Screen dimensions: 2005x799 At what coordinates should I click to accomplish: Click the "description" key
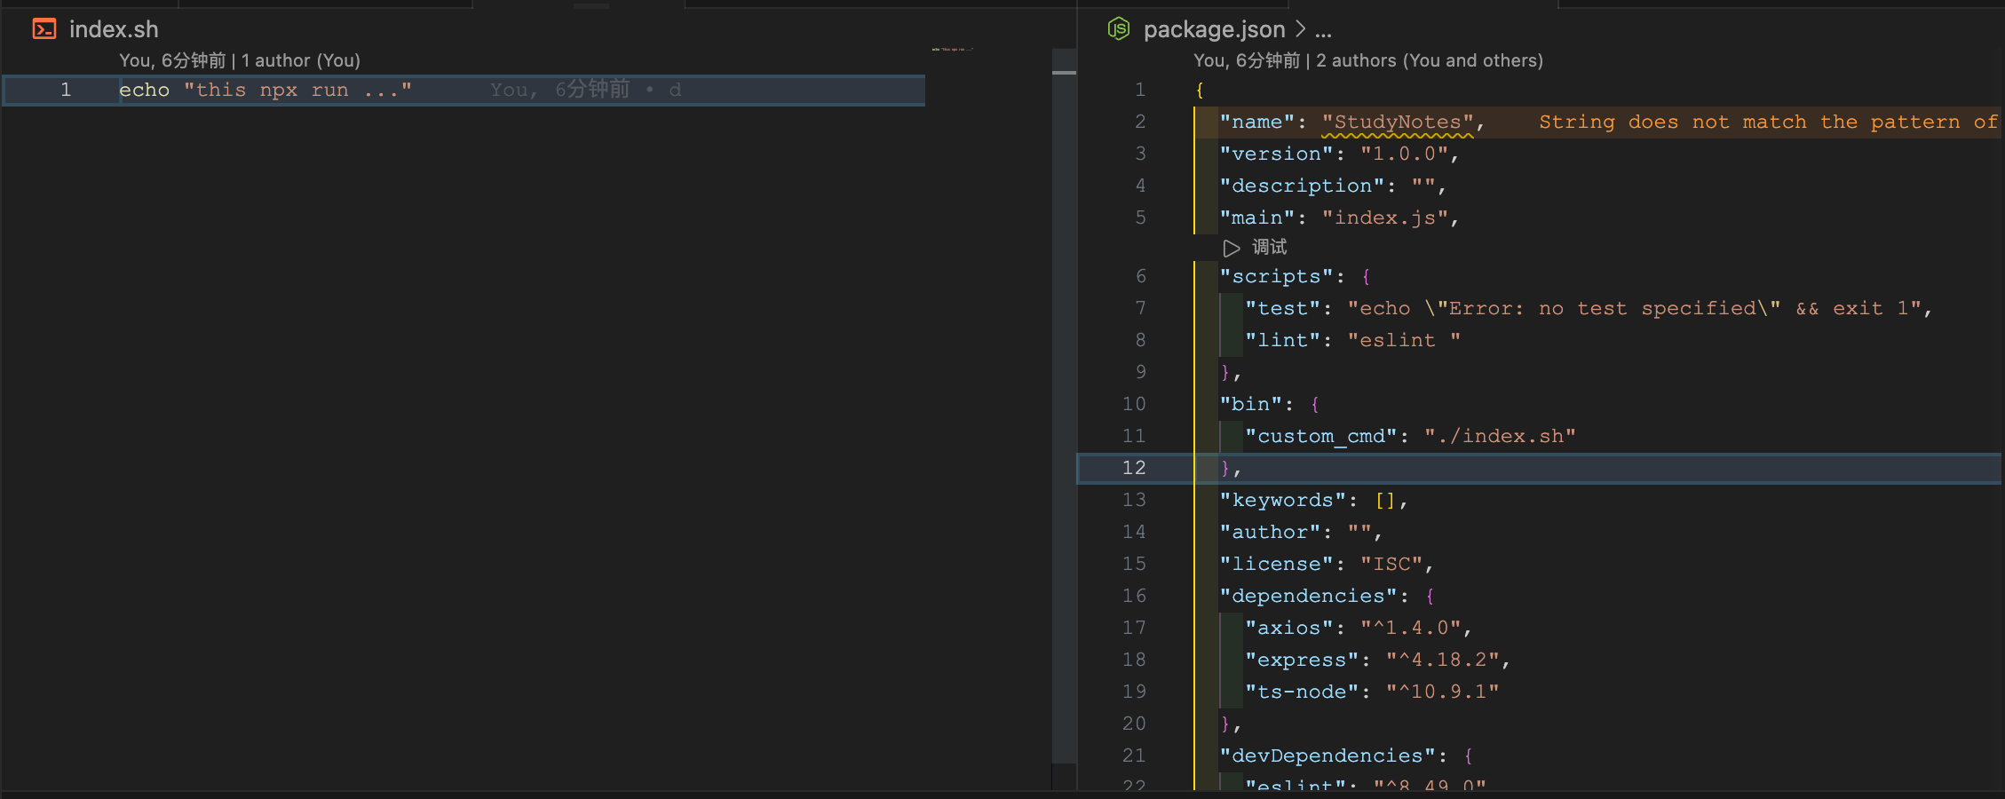1302,186
